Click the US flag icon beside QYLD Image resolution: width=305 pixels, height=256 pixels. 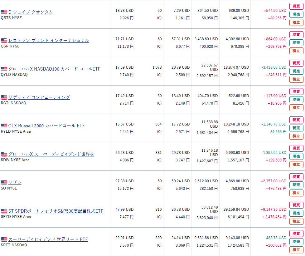coord(4,69)
